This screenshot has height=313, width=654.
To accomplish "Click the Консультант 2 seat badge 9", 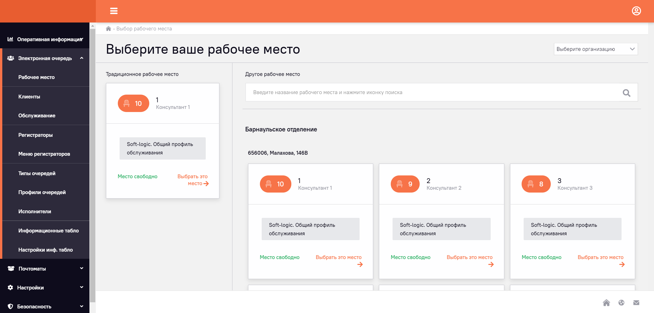I will (405, 184).
